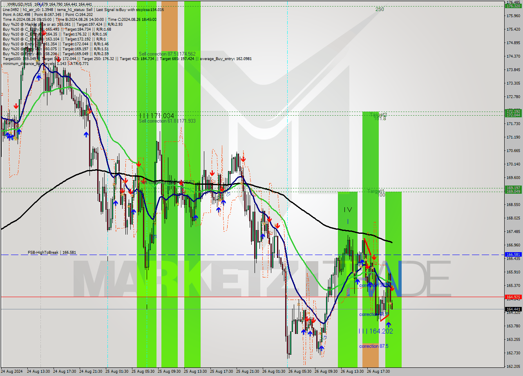
Task: Click the green 172.192 price tag
Action: coord(513,111)
